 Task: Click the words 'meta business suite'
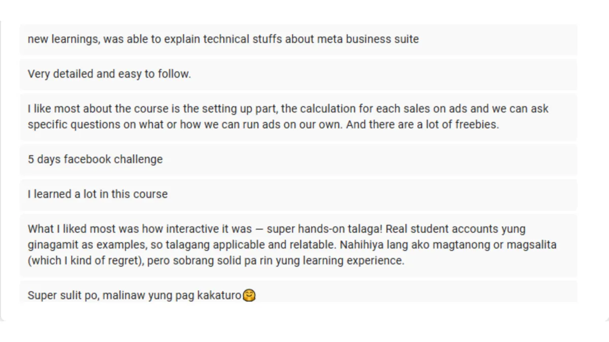point(368,39)
